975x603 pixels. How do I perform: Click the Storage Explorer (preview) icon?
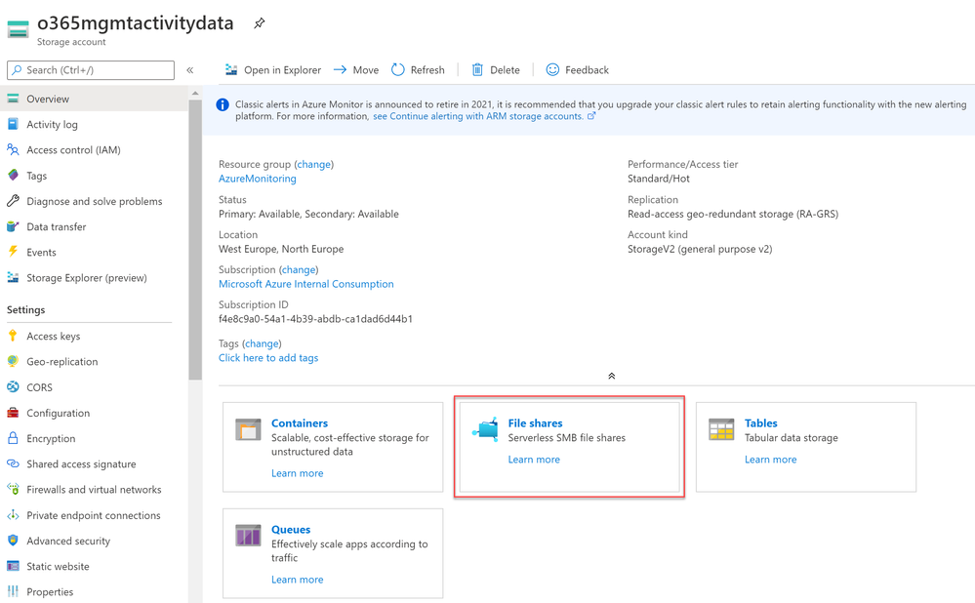pos(13,277)
